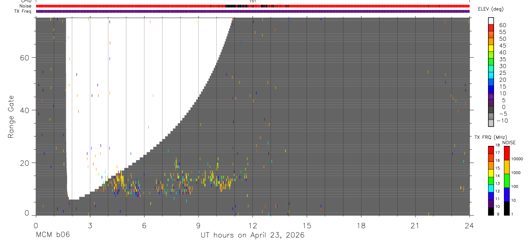Image resolution: width=528 pixels, height=244 pixels.
Task: Click the '6' tick on the UT hours axis
Action: point(144,226)
